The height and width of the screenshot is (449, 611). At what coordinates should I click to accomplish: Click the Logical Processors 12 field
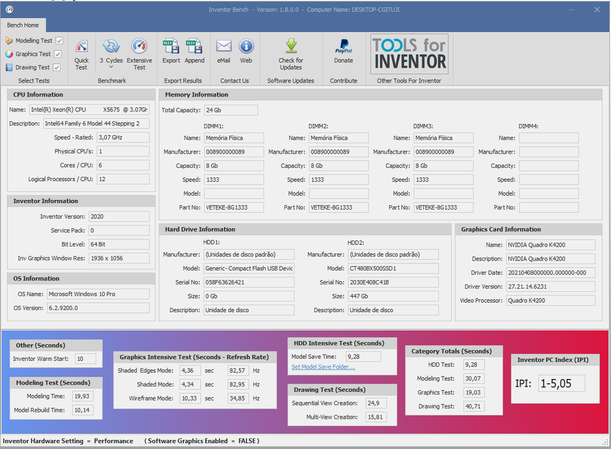[x=123, y=179]
